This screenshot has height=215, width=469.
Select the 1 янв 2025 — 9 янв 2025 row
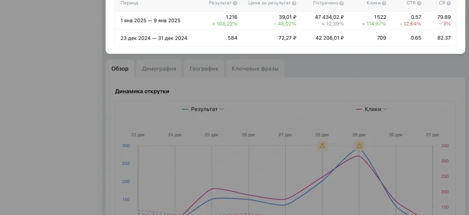[150, 20]
